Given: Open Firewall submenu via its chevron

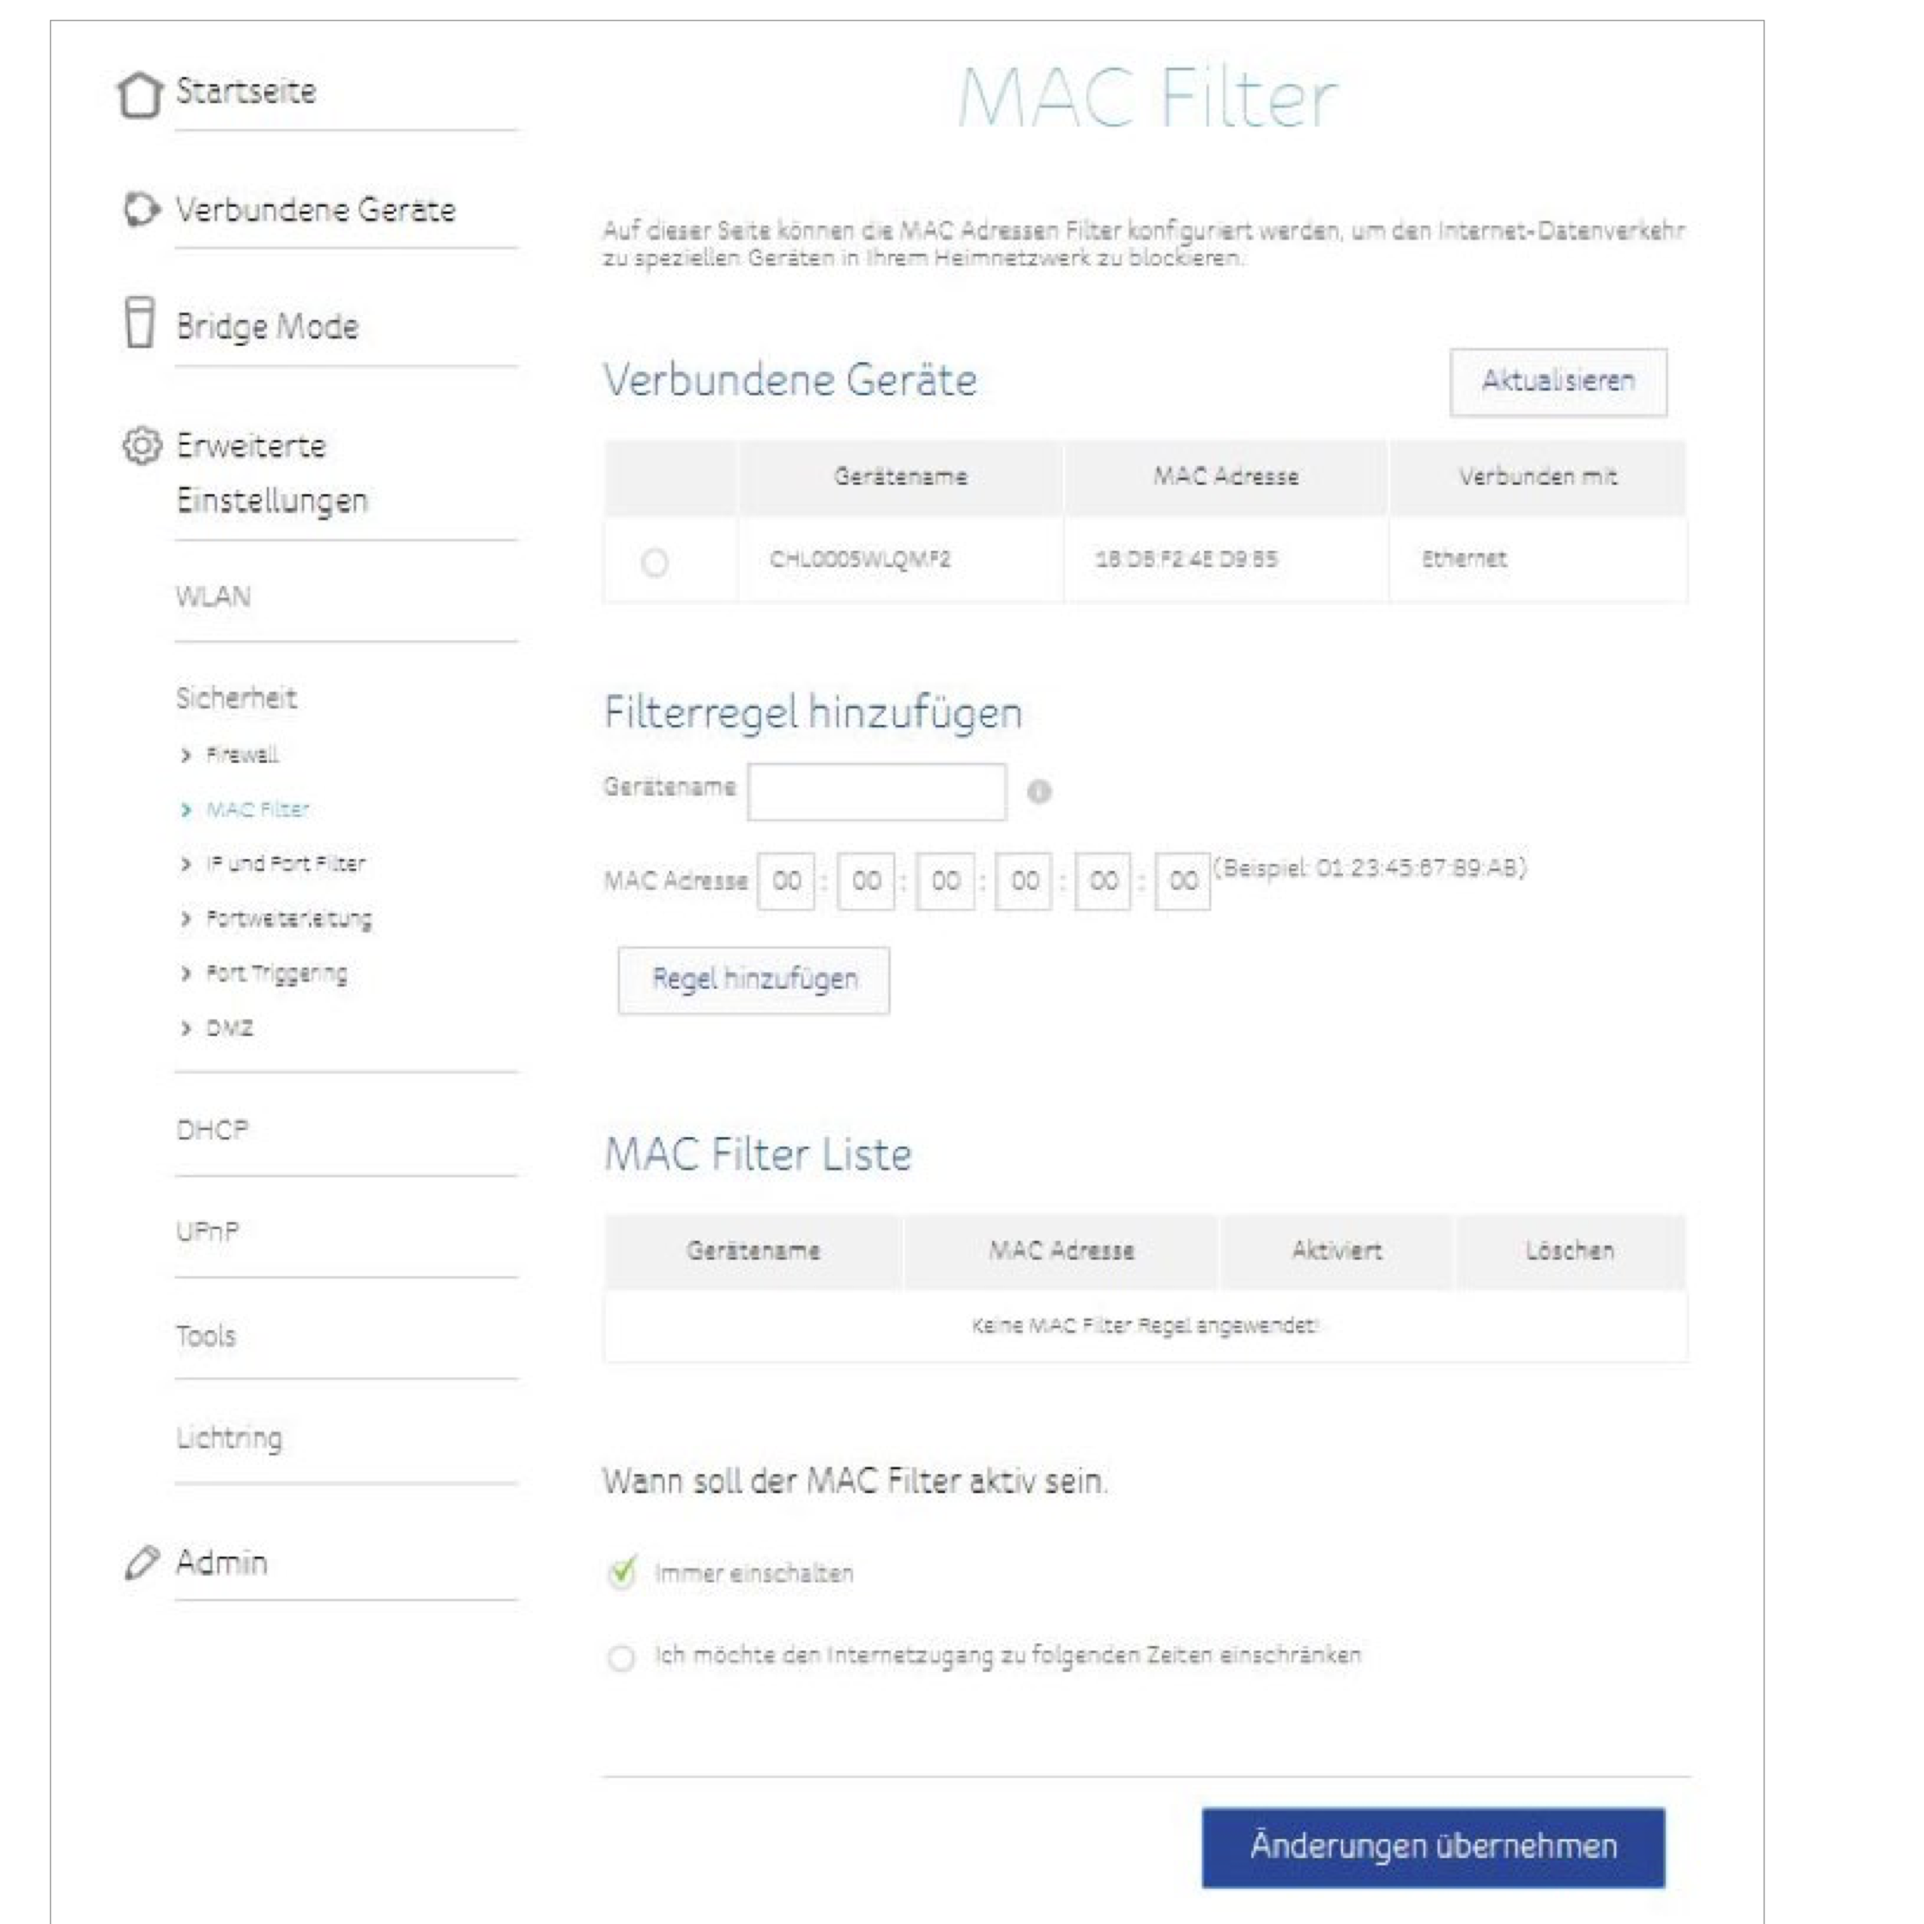Looking at the screenshot, I should 186,756.
